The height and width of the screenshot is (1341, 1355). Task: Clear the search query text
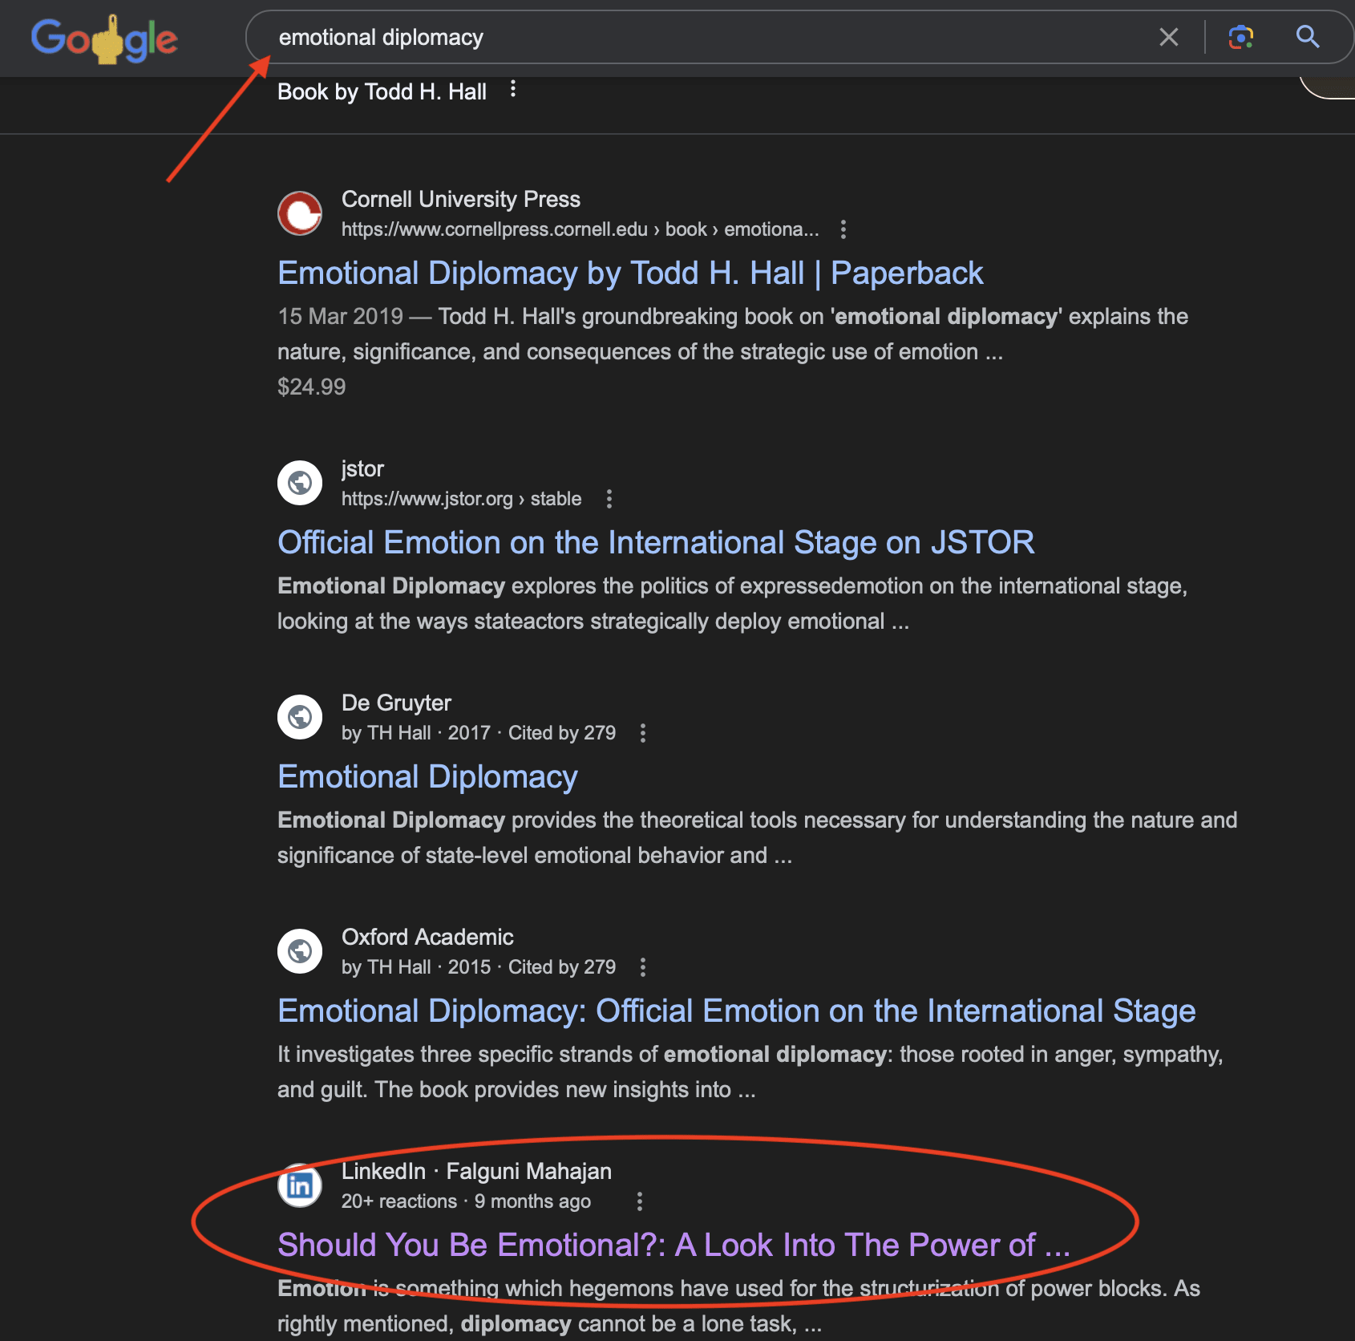(x=1168, y=37)
